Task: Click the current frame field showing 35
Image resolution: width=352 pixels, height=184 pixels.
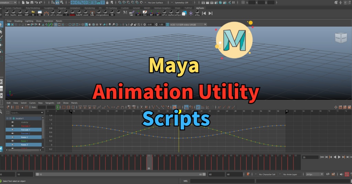Action: tap(310, 157)
